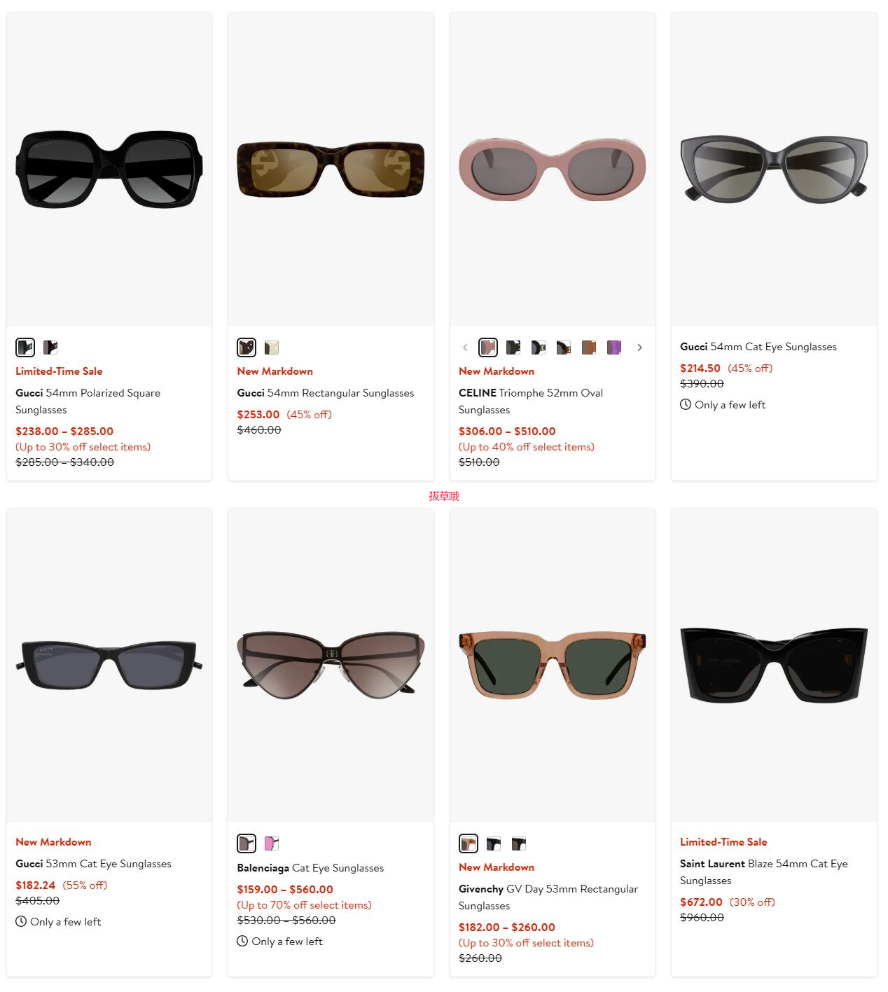Select brown swatch for Balenciaga Cat Eye
The height and width of the screenshot is (992, 888).
tap(247, 843)
